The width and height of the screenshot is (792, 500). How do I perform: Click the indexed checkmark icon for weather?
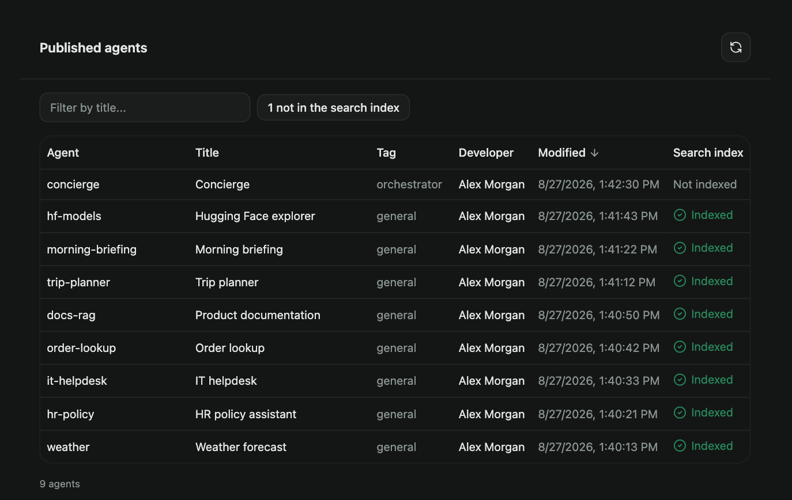coord(680,446)
